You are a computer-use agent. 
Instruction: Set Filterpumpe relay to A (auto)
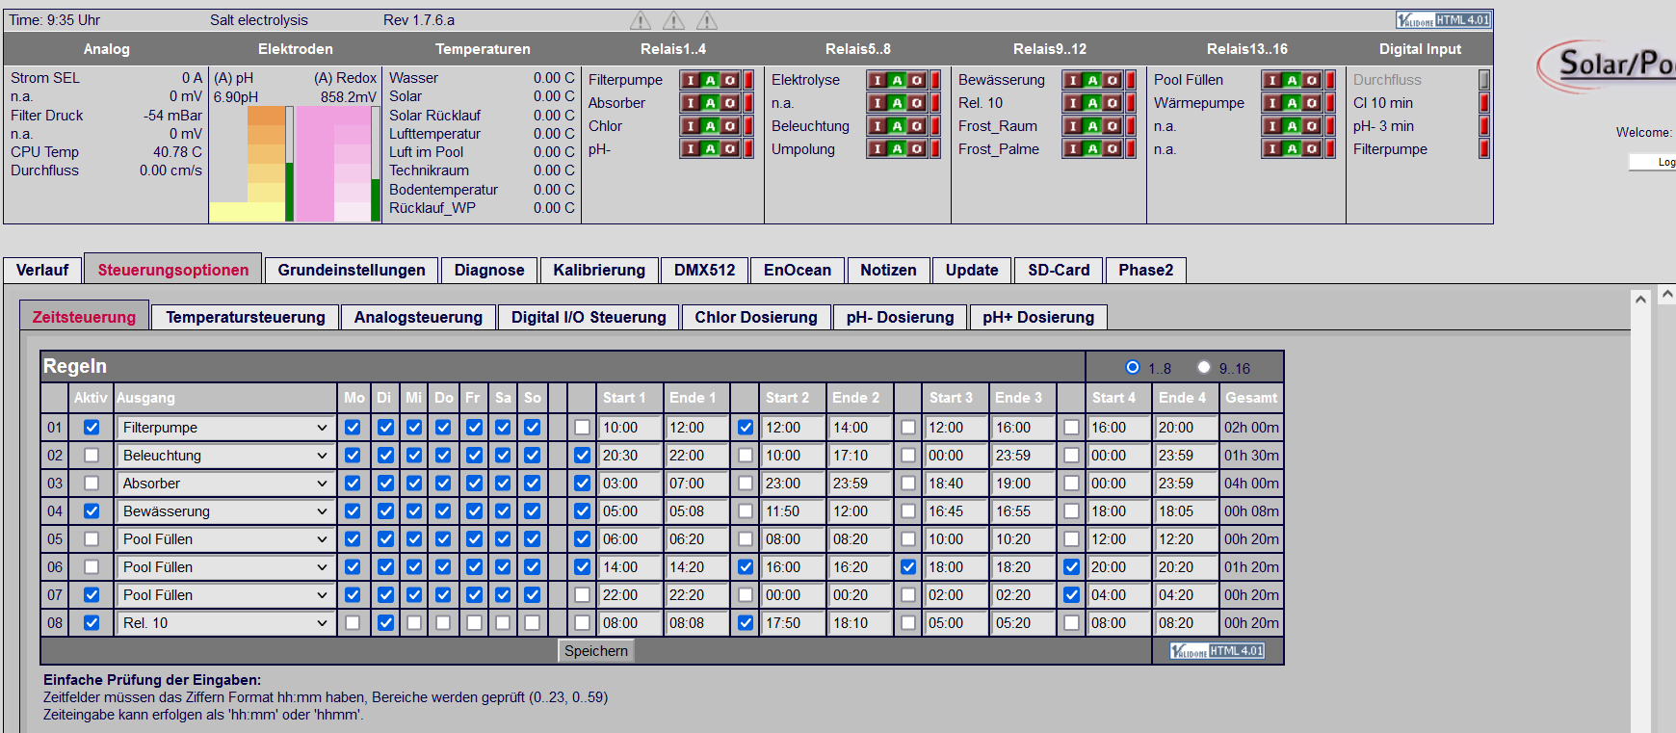pyautogui.click(x=710, y=80)
